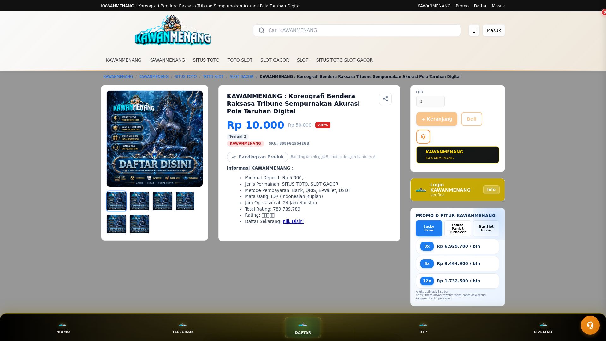Open SITUS TOTO in navigation menu
606x341 pixels.
(x=206, y=60)
